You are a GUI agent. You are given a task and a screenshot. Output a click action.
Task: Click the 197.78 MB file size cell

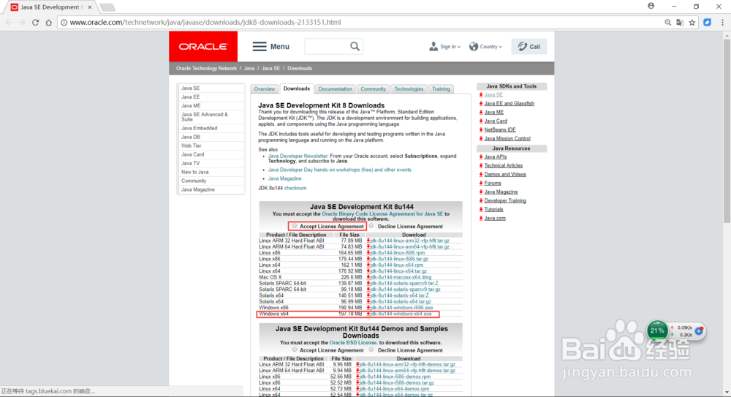350,314
